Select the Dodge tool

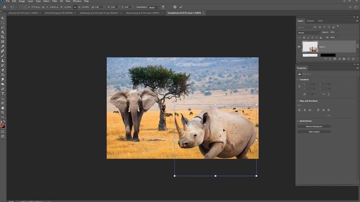coord(2,84)
